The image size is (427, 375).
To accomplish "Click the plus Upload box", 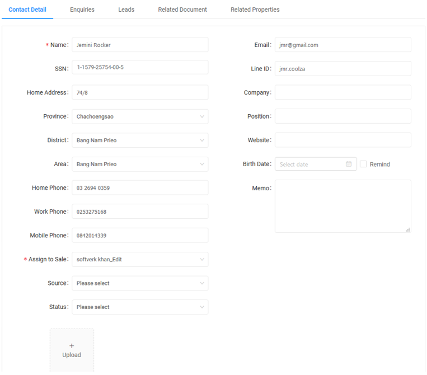I will pyautogui.click(x=72, y=350).
